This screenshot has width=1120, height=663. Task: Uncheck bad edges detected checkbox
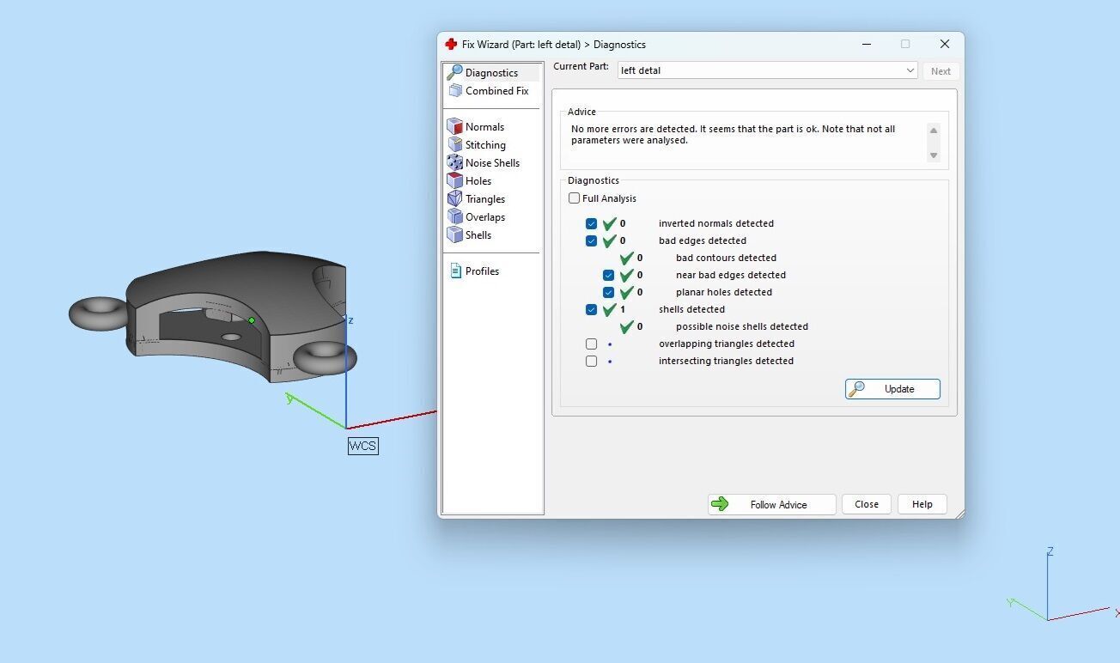[x=591, y=240]
